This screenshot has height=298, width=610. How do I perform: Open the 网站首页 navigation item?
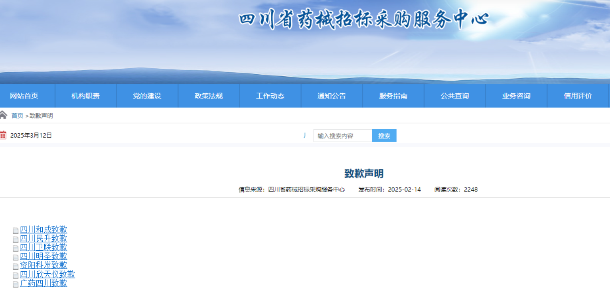click(x=24, y=96)
